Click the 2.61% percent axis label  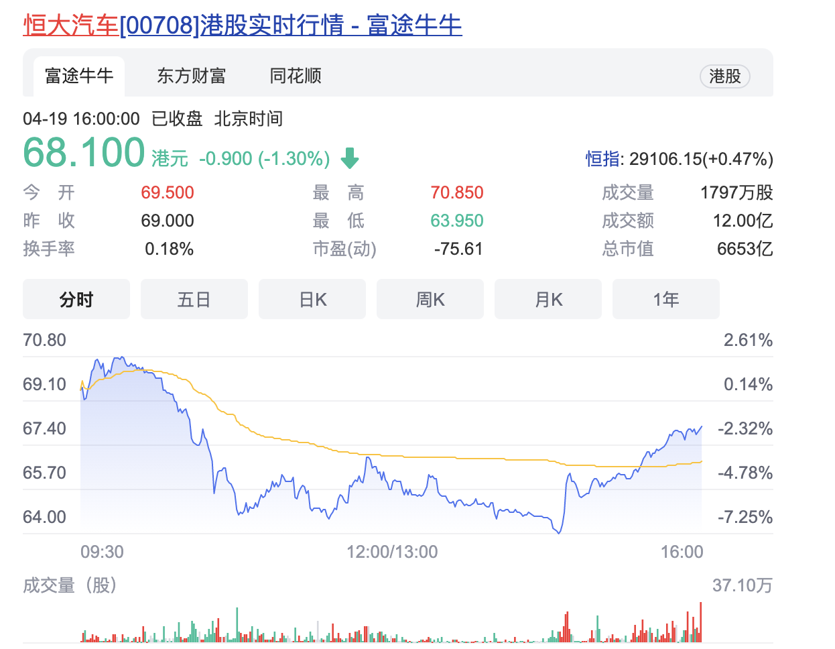tap(748, 341)
